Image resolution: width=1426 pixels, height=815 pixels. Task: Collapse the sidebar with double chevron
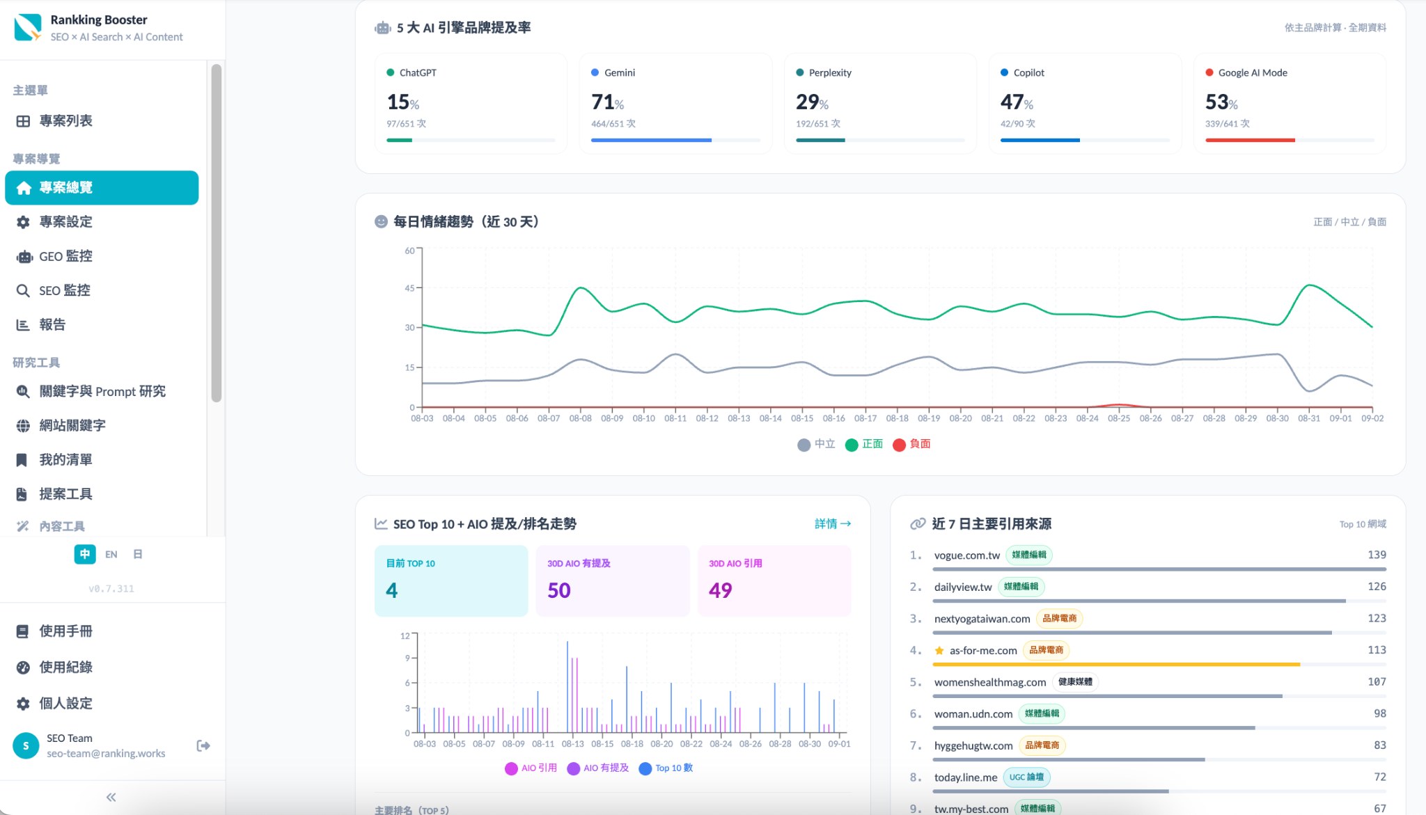click(111, 798)
